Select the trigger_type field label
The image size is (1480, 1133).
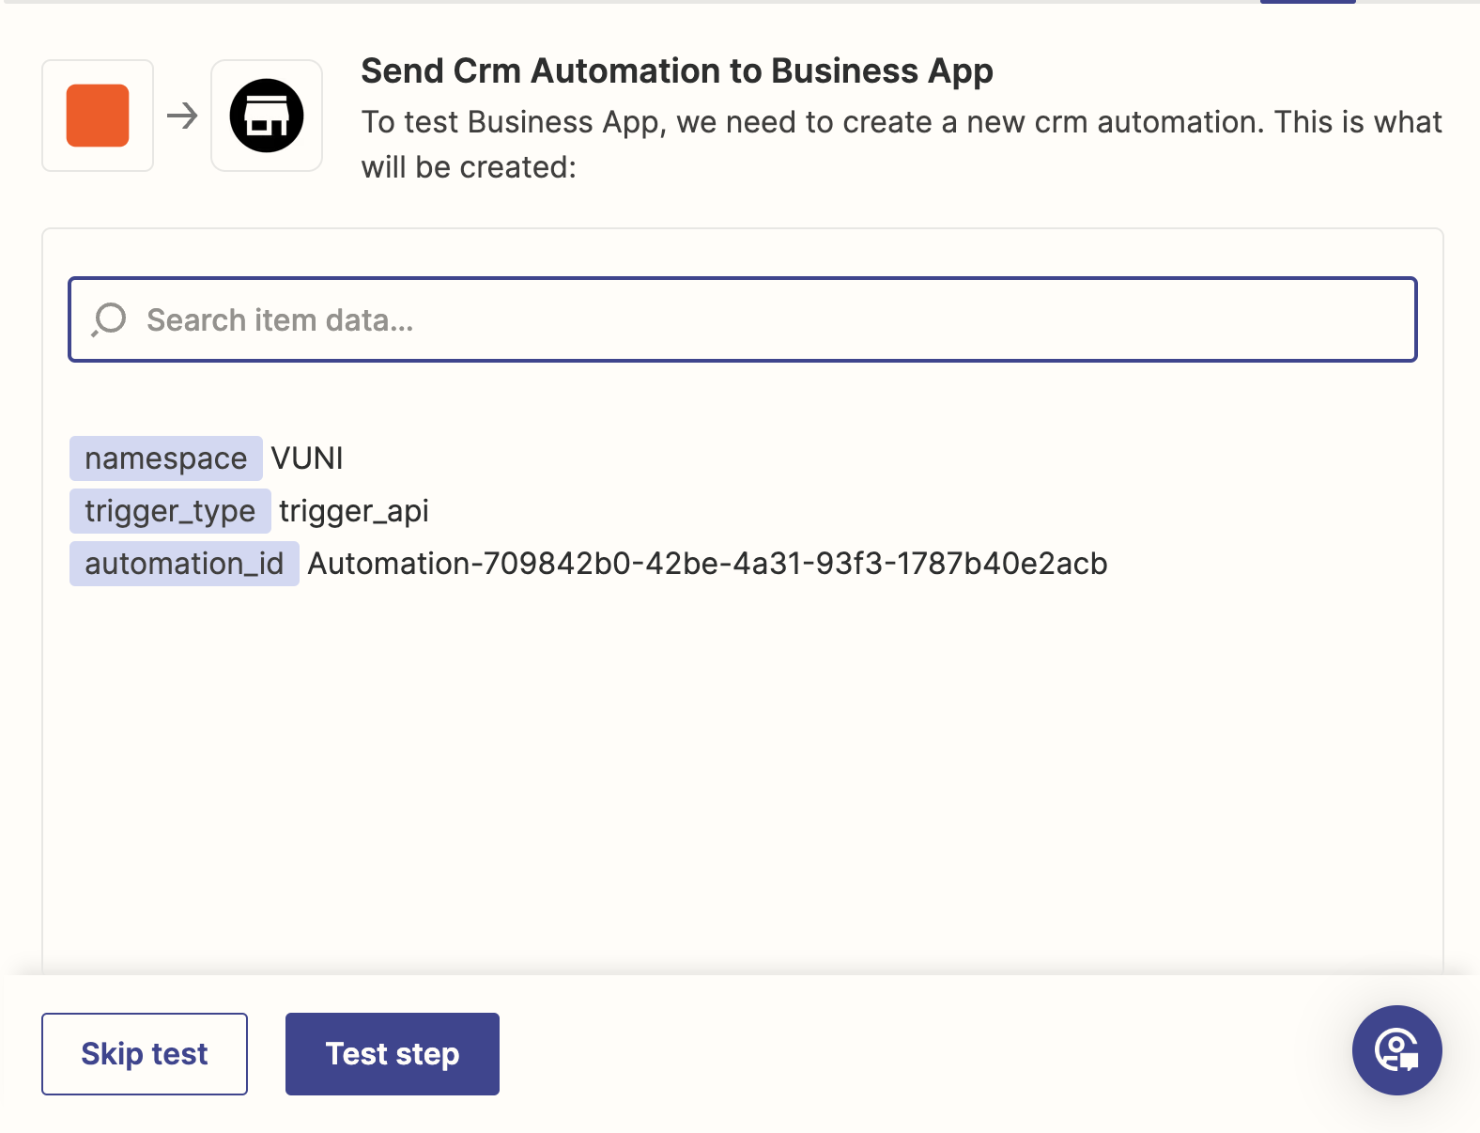pyautogui.click(x=170, y=511)
